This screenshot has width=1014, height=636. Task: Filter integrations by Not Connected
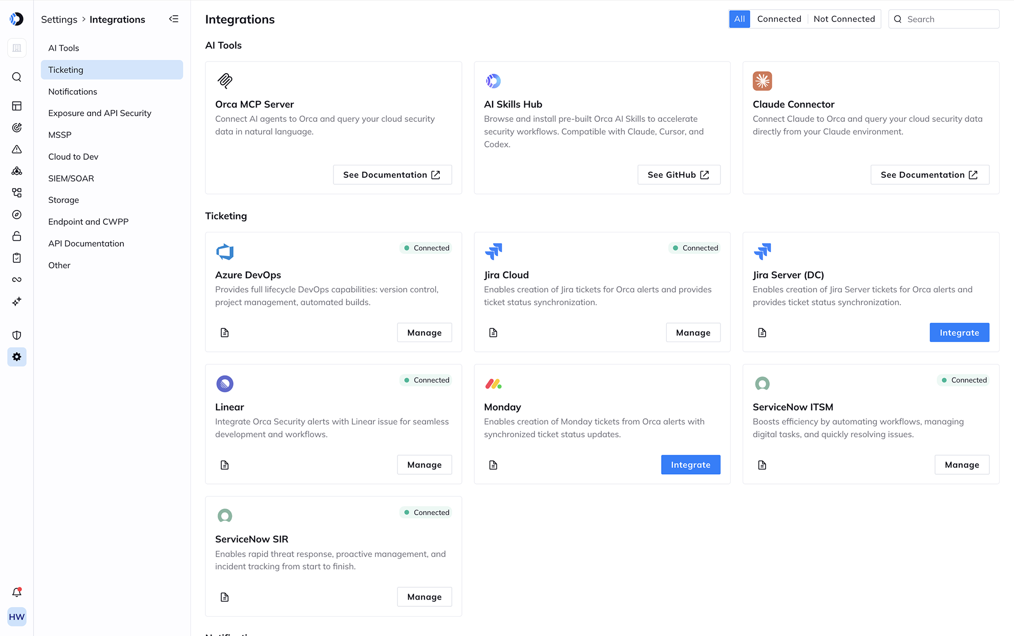click(844, 19)
